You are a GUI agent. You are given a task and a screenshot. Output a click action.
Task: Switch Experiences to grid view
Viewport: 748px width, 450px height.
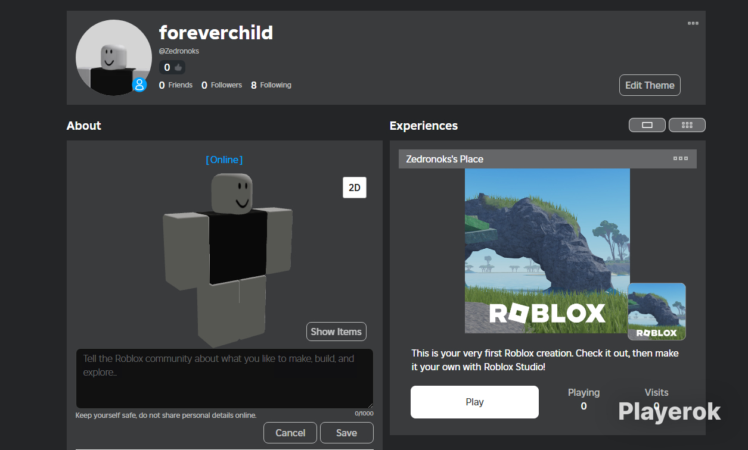[x=687, y=125]
